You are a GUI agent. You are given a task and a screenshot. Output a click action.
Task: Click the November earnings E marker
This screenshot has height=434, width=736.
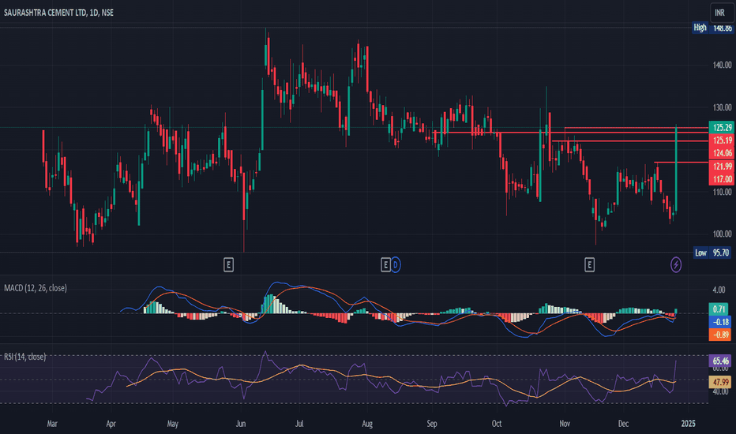tap(590, 265)
